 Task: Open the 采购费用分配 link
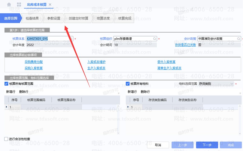coord(33,62)
